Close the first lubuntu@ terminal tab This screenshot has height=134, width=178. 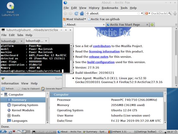(21, 41)
